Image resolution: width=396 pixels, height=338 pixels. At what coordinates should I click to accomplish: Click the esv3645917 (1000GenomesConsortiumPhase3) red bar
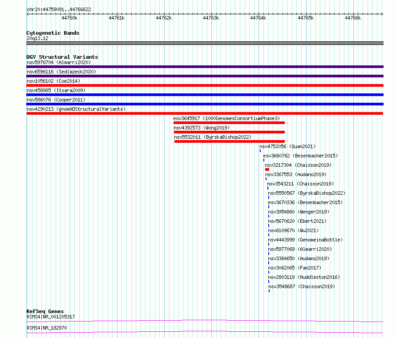[x=229, y=123]
